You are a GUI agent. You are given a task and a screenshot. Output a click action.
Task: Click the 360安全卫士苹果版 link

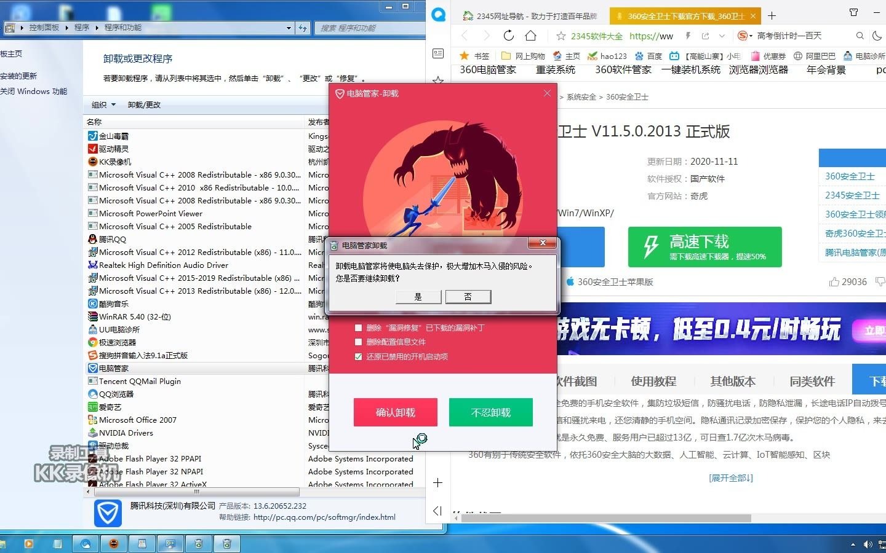pyautogui.click(x=609, y=282)
